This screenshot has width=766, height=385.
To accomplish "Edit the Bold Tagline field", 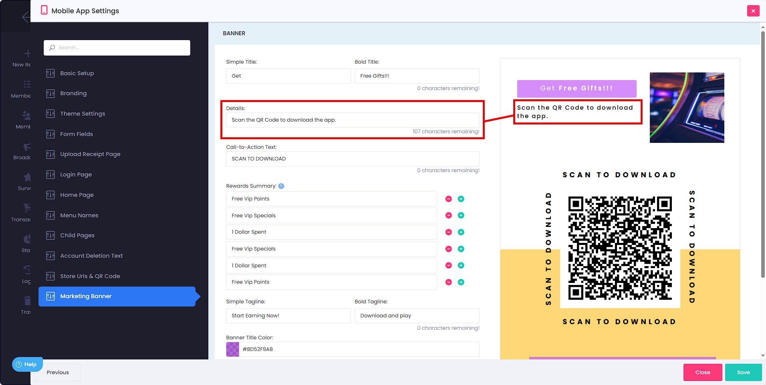I will (417, 316).
